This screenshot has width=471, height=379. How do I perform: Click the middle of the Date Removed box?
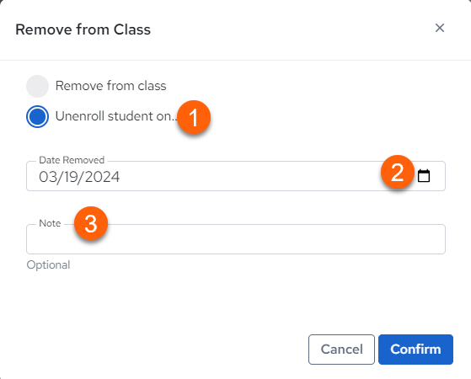point(236,176)
